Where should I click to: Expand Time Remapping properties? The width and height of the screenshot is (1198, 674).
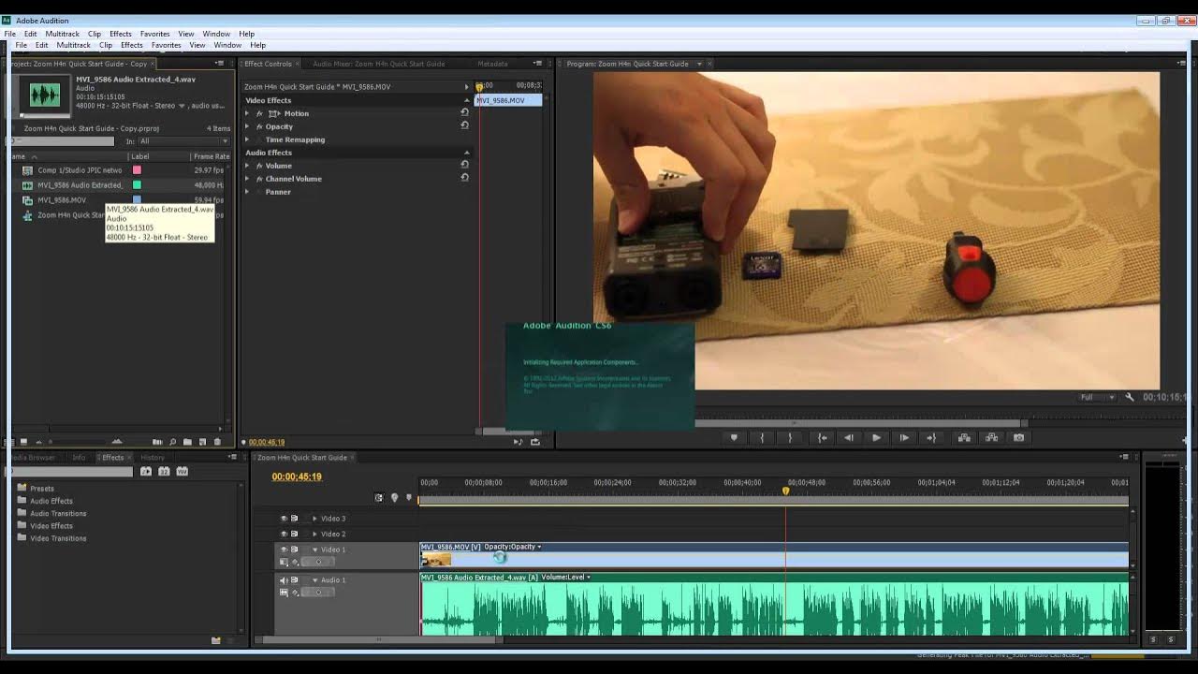[247, 139]
